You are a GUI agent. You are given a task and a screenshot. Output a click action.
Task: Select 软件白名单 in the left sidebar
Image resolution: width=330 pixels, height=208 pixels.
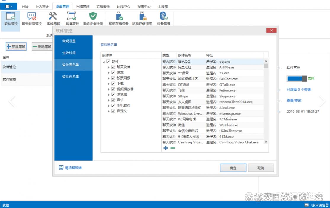(70, 77)
